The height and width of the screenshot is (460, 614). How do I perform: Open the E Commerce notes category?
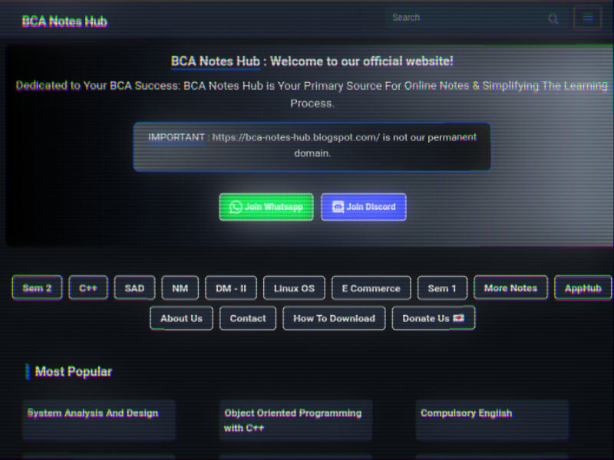click(x=371, y=288)
